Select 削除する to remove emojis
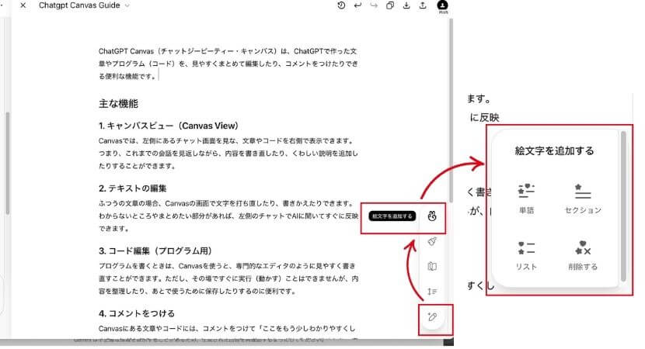645x349 pixels. pos(583,255)
